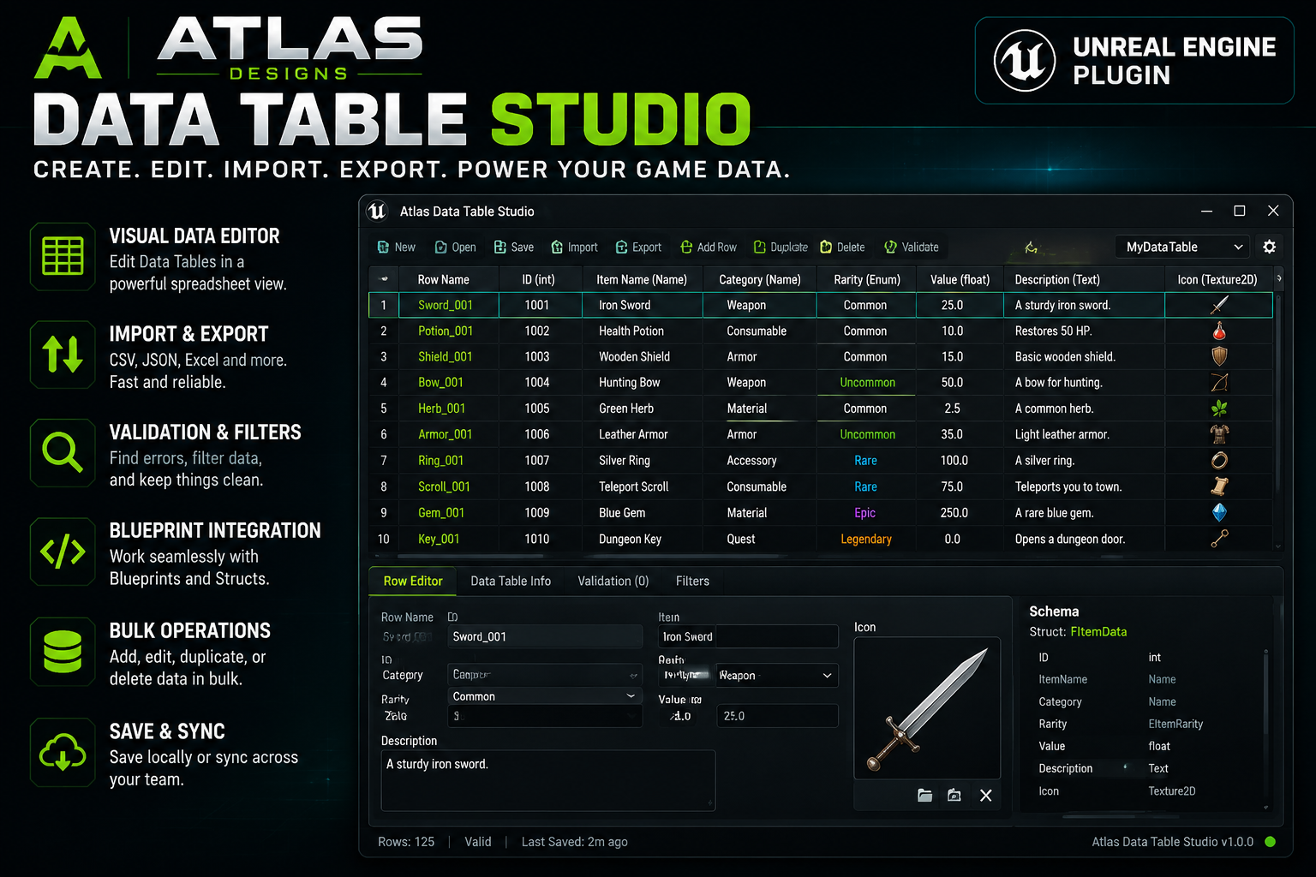1316x877 pixels.
Task: Click the Rarity (Enum) column header
Action: tap(867, 279)
